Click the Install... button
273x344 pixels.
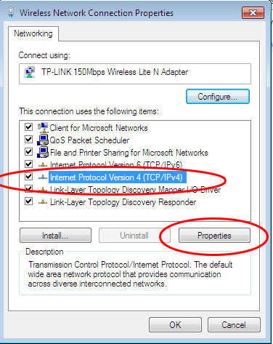click(55, 236)
